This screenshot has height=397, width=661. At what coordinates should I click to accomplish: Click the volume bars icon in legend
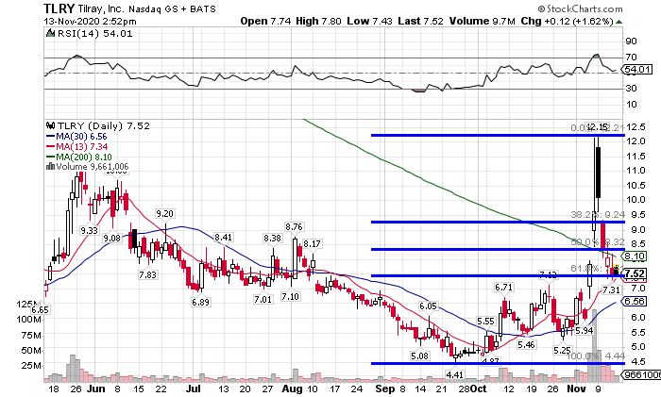coord(50,167)
